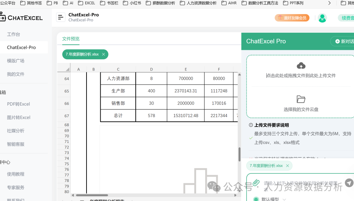354x201 pixels.
Task: Toggle the sidebar hamburger menu icon
Action: (61, 17)
